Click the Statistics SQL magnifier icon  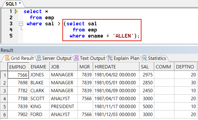(144, 58)
